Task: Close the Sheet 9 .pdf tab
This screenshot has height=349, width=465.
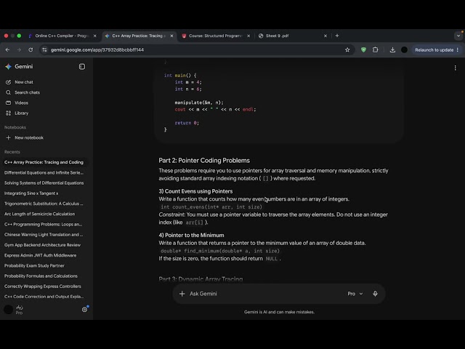Action: pyautogui.click(x=325, y=36)
